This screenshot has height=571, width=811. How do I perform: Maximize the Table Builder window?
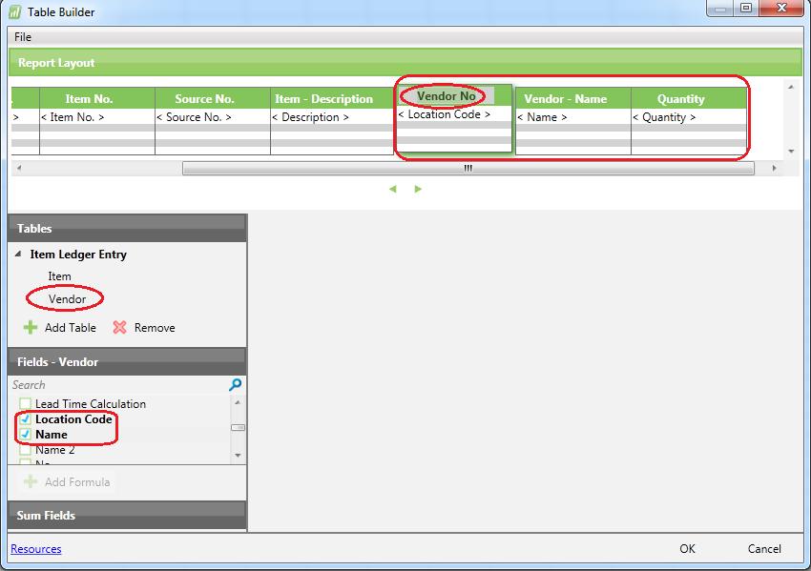pyautogui.click(x=746, y=8)
